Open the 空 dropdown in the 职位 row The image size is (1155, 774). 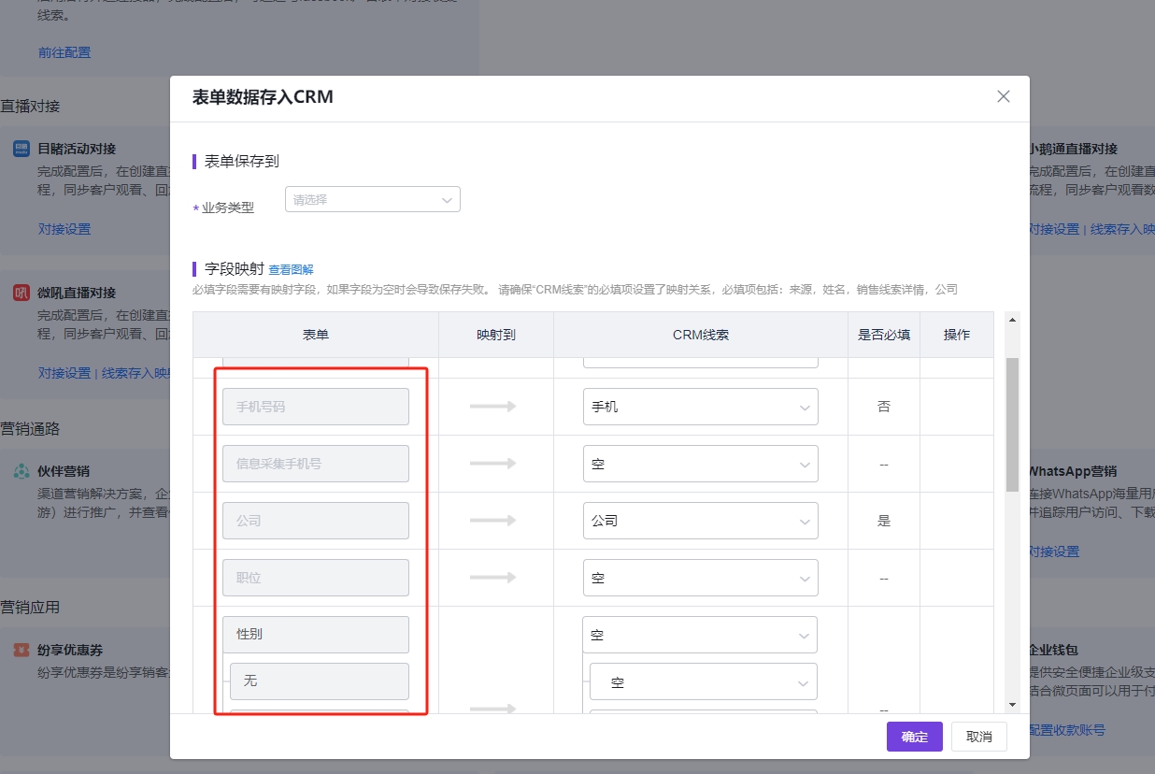click(700, 577)
